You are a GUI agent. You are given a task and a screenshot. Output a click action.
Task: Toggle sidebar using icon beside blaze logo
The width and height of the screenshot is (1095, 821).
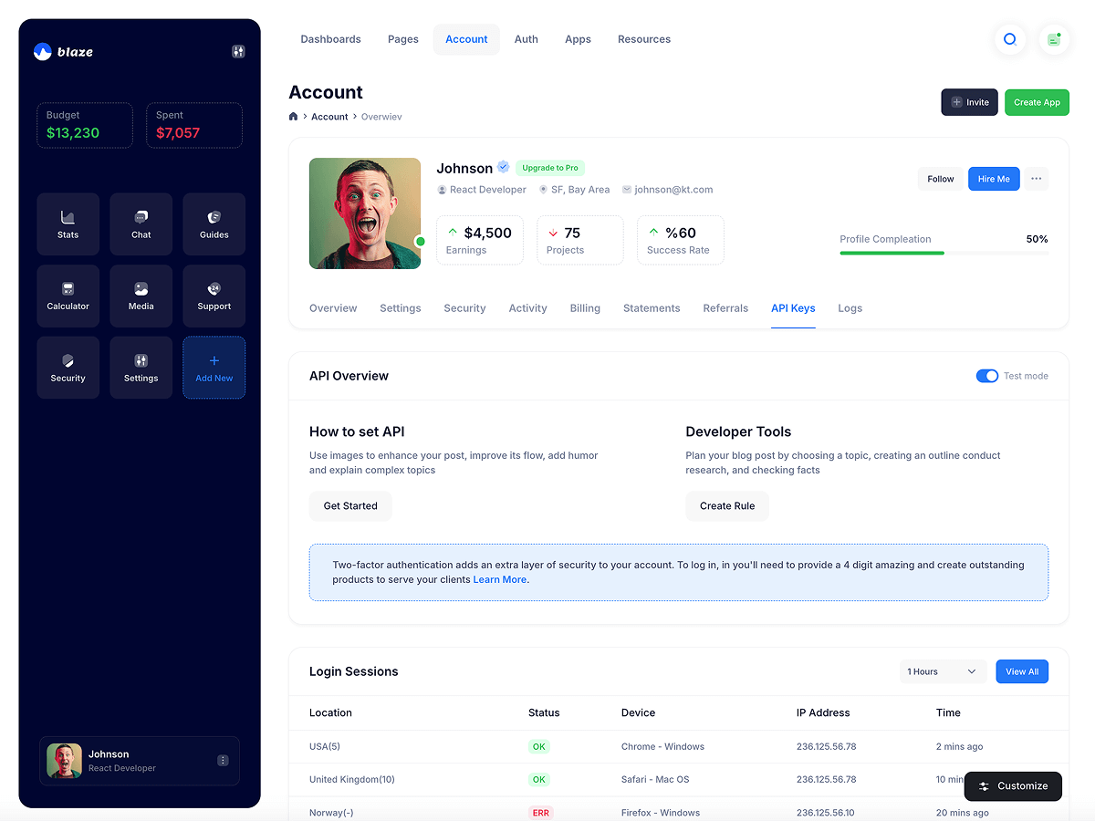coord(238,52)
